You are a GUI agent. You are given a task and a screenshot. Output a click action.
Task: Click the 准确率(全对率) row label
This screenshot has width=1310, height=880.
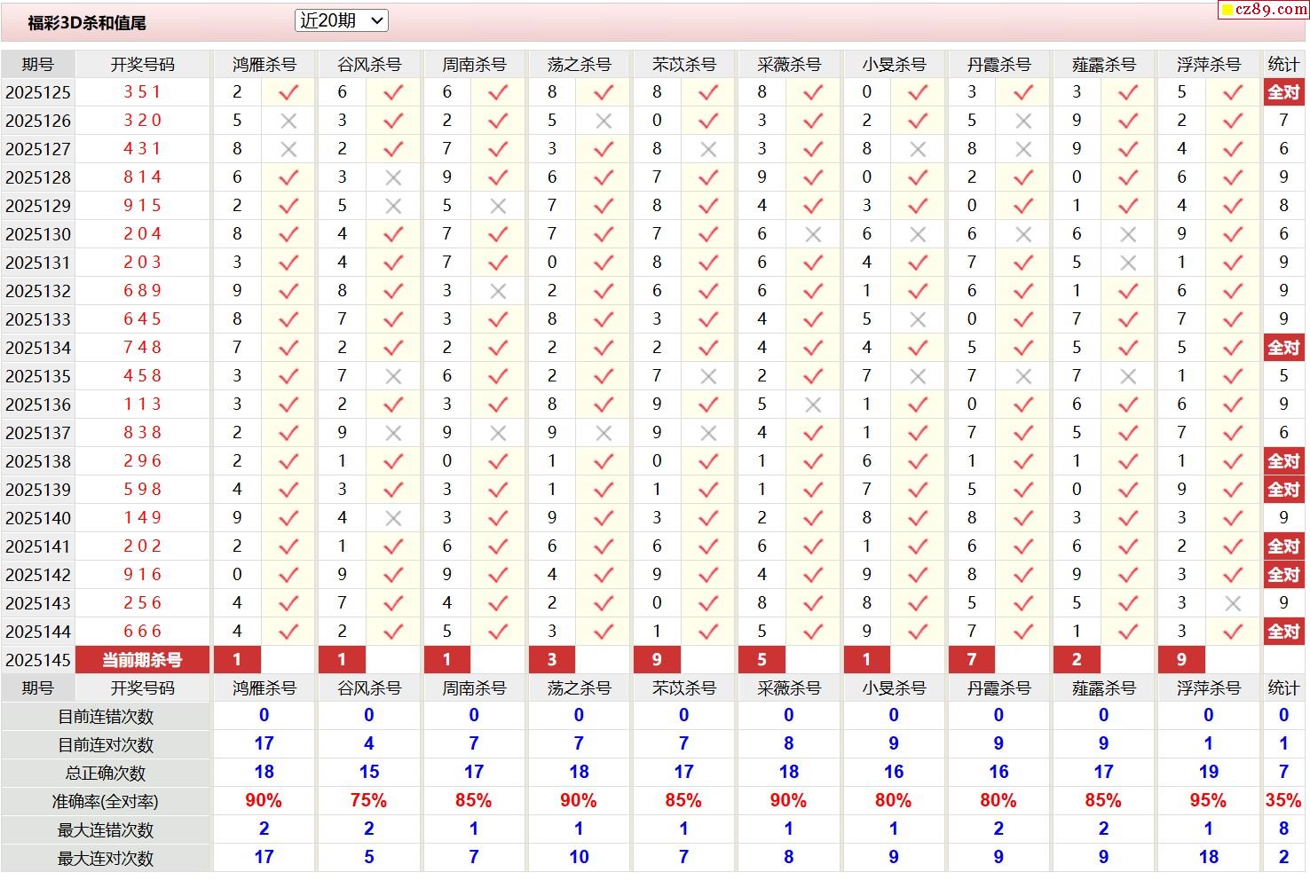click(106, 802)
